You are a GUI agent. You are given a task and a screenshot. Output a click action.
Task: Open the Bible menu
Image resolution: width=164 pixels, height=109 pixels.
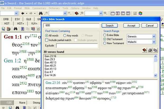[x=27, y=8]
